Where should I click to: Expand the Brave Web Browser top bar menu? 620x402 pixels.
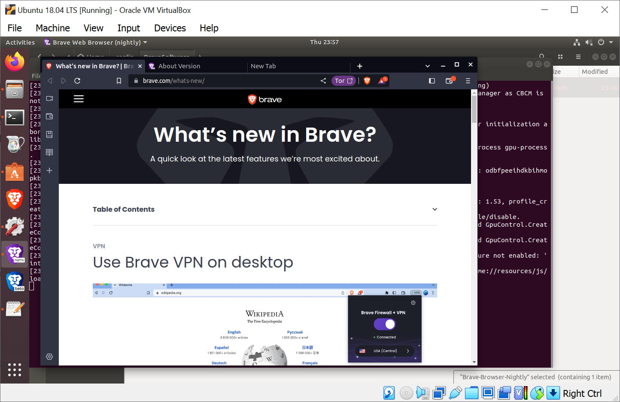(145, 42)
